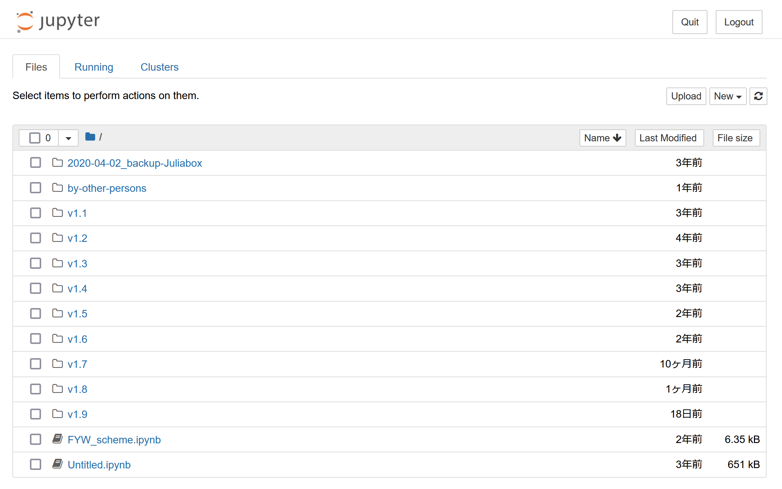Viewport: 782px width, 489px height.
Task: Switch to the Running tab
Action: [94, 67]
